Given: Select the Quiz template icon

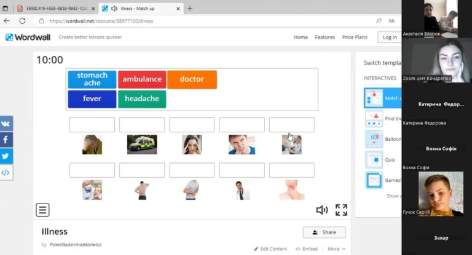Looking at the screenshot, I should point(374,159).
